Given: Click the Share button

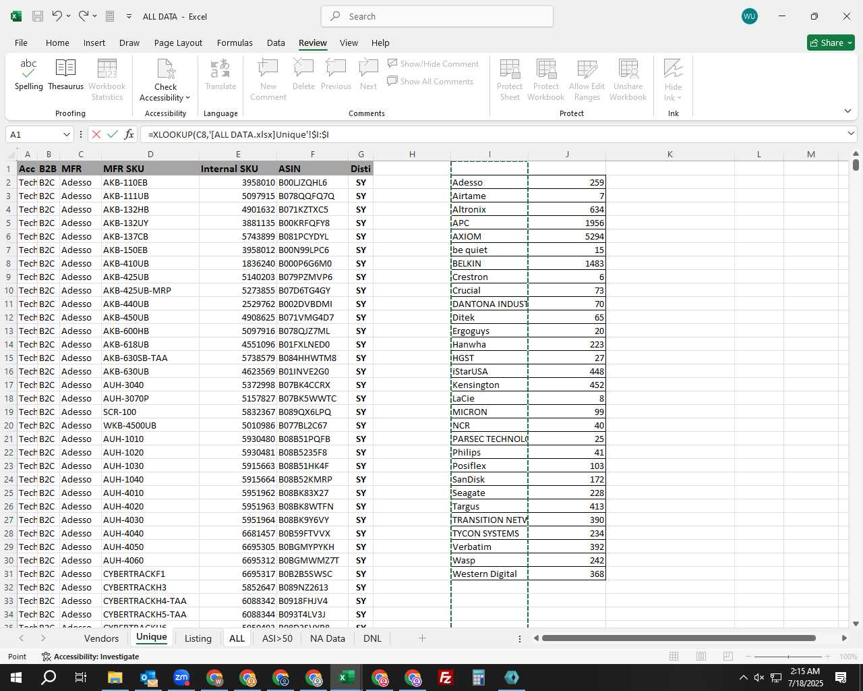Looking at the screenshot, I should click(x=831, y=43).
